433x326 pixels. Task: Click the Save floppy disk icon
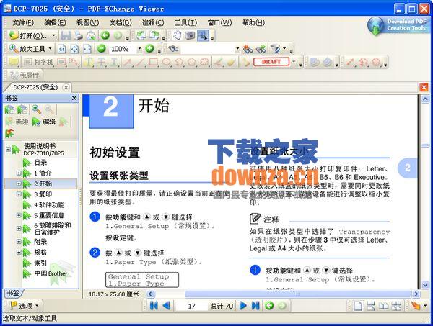pos(66,35)
